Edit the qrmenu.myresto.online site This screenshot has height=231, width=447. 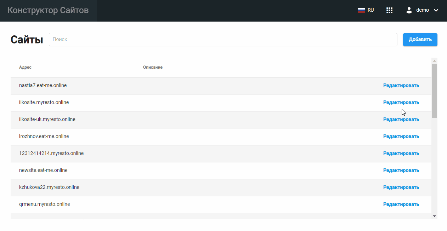[x=401, y=204]
